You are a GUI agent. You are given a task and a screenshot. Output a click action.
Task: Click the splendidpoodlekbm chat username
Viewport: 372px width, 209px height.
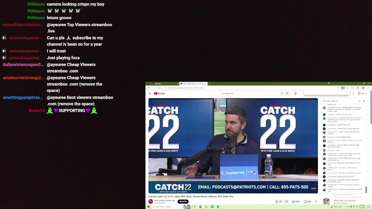[23, 25]
